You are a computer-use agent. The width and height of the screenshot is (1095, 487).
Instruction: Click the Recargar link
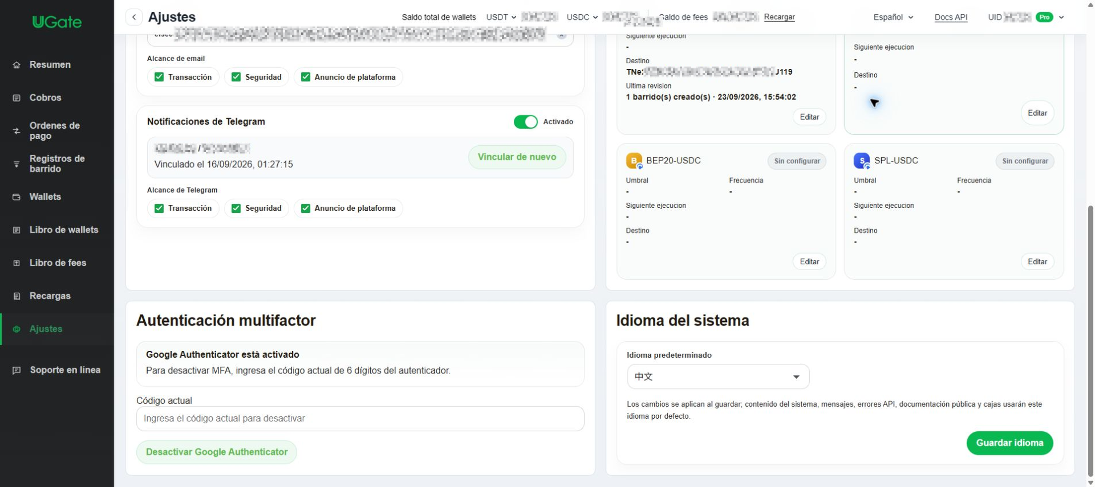tap(779, 17)
